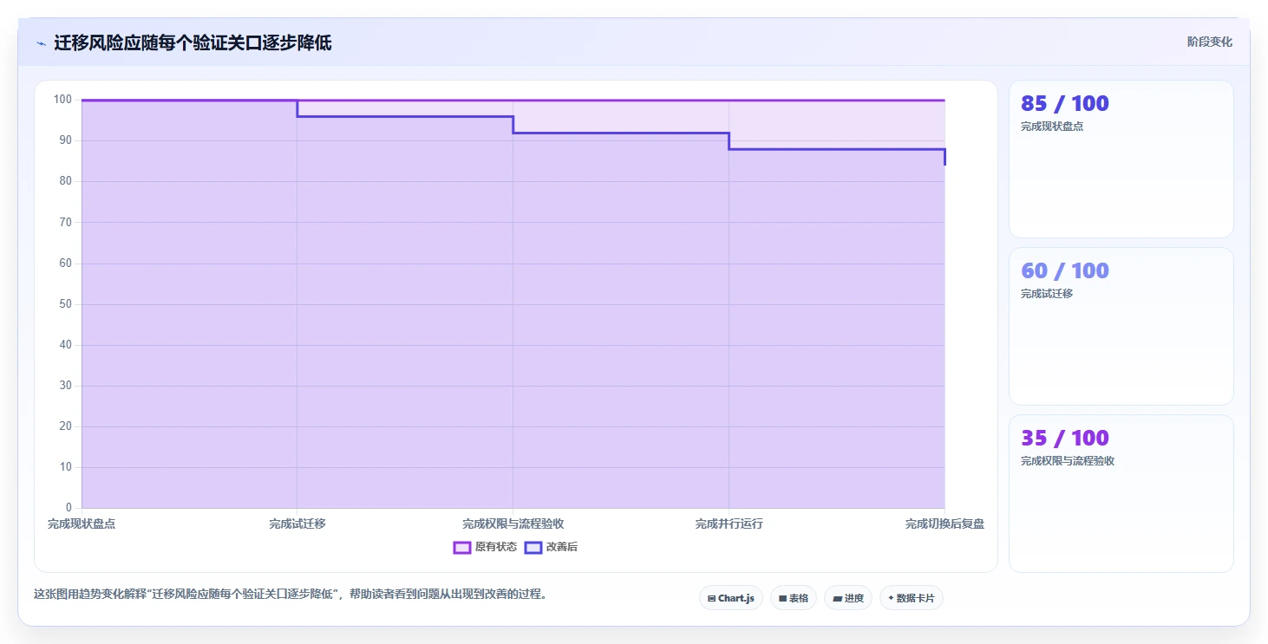
Task: Click the trend icon beside the chart title
Action: coord(42,43)
